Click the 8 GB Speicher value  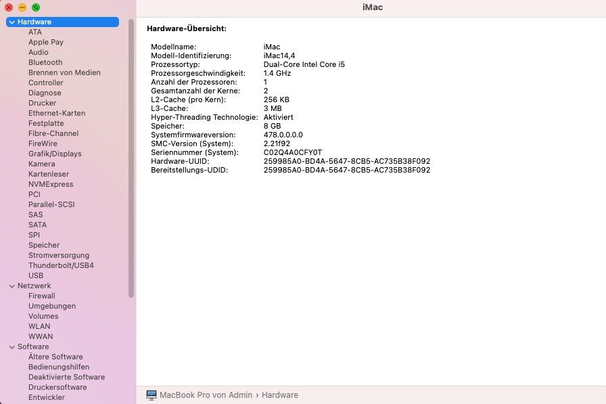click(x=272, y=126)
